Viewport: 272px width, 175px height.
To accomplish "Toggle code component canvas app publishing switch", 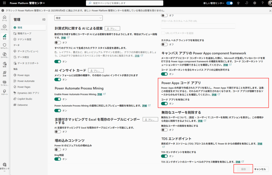I will click(x=164, y=74).
